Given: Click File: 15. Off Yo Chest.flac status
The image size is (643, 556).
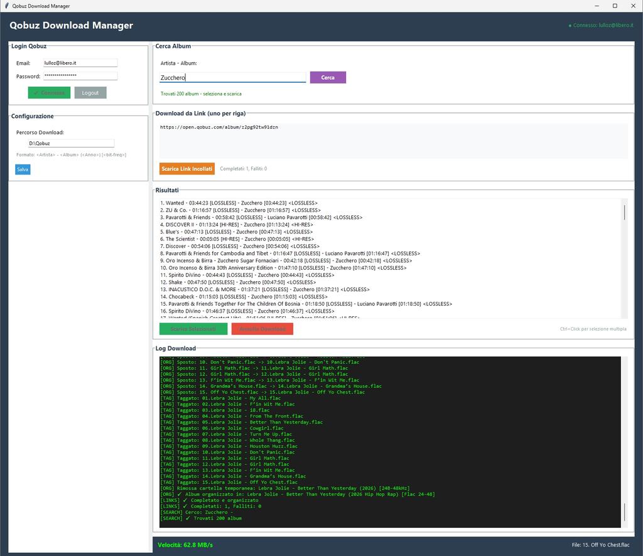Looking at the screenshot, I should click(600, 545).
